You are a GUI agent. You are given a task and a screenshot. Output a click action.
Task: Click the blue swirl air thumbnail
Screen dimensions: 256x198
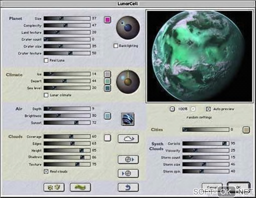click(128, 119)
